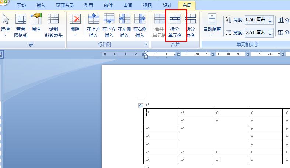Insert a row below (在下方插入)
290x168 pixels.
109,25
